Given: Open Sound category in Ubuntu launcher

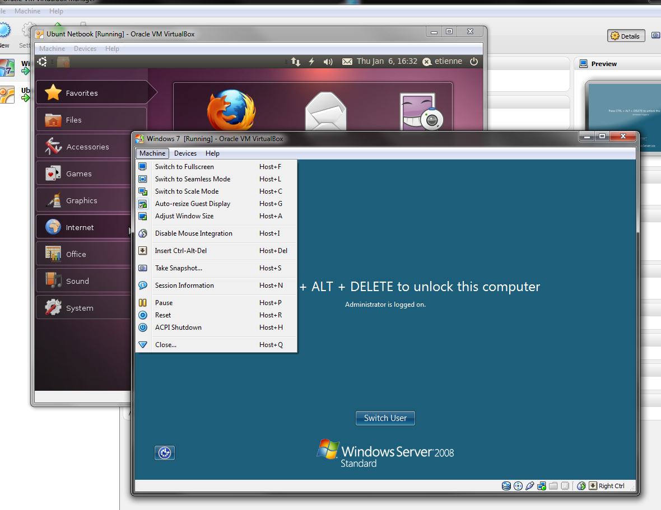Looking at the screenshot, I should coord(83,281).
